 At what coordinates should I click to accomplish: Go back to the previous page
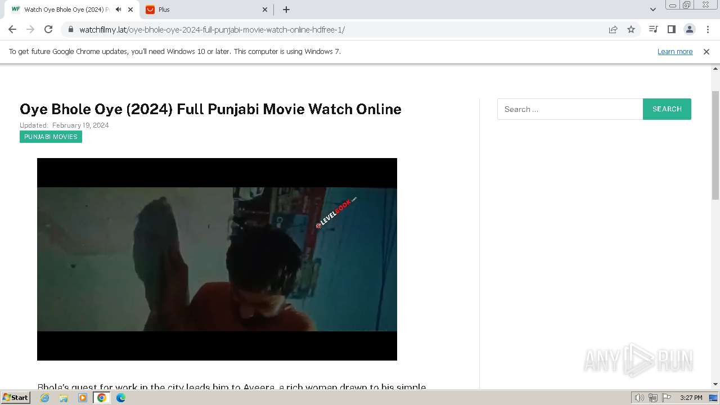pos(12,29)
